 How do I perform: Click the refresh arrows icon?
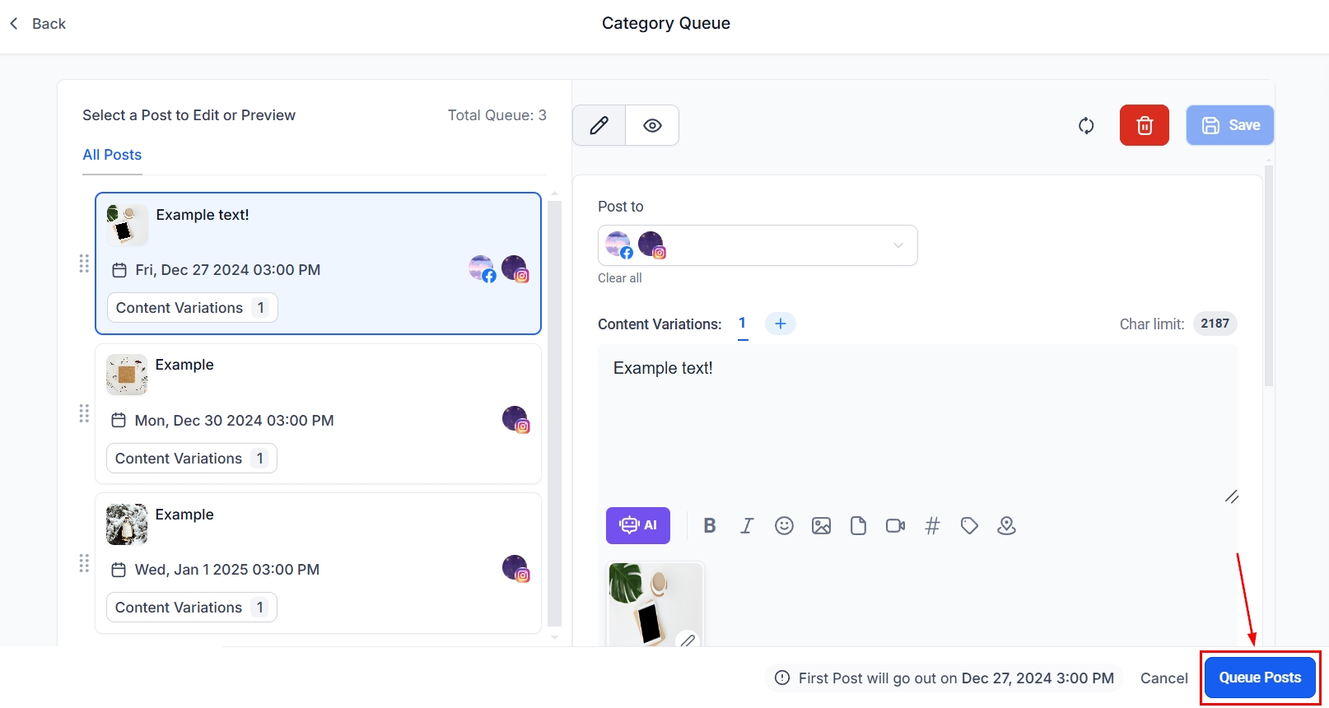(x=1086, y=125)
